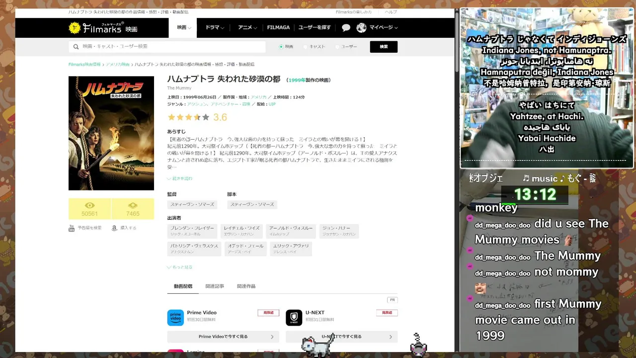This screenshot has width=636, height=358.
Task: Expand synopsis with 続きを読む
Action: coord(180,179)
